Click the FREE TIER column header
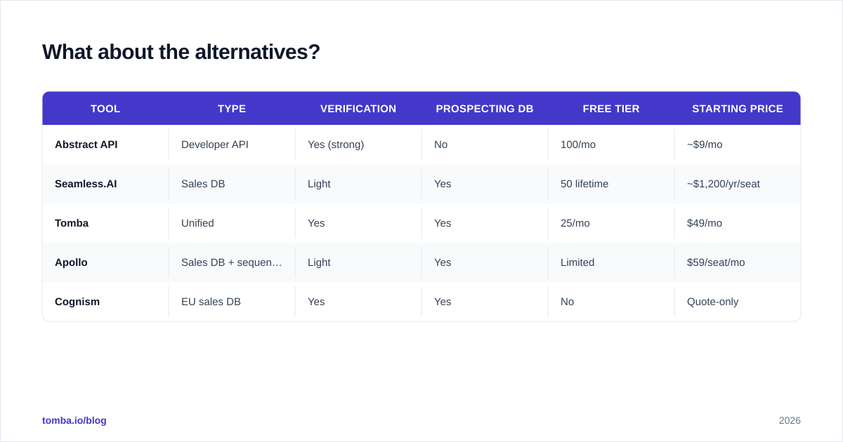This screenshot has height=442, width=843. pyautogui.click(x=611, y=109)
